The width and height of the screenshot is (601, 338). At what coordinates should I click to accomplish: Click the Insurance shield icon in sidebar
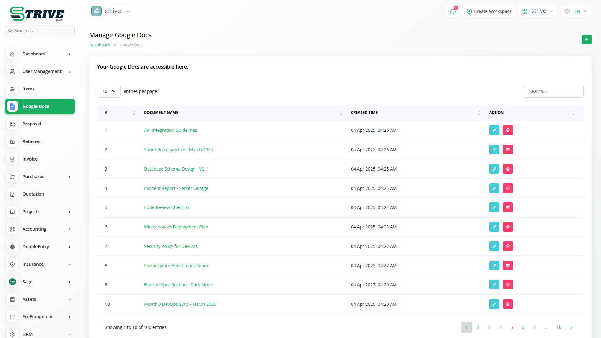[13, 264]
